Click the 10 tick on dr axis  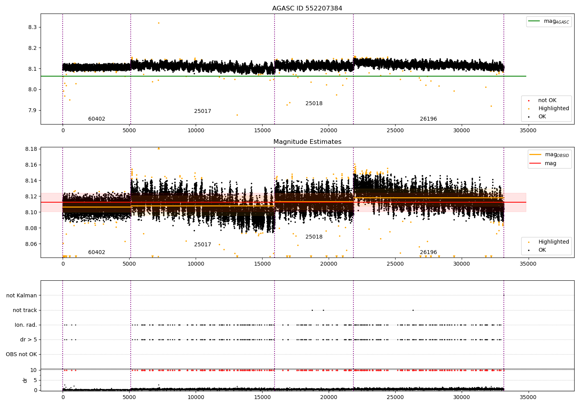click(x=34, y=370)
